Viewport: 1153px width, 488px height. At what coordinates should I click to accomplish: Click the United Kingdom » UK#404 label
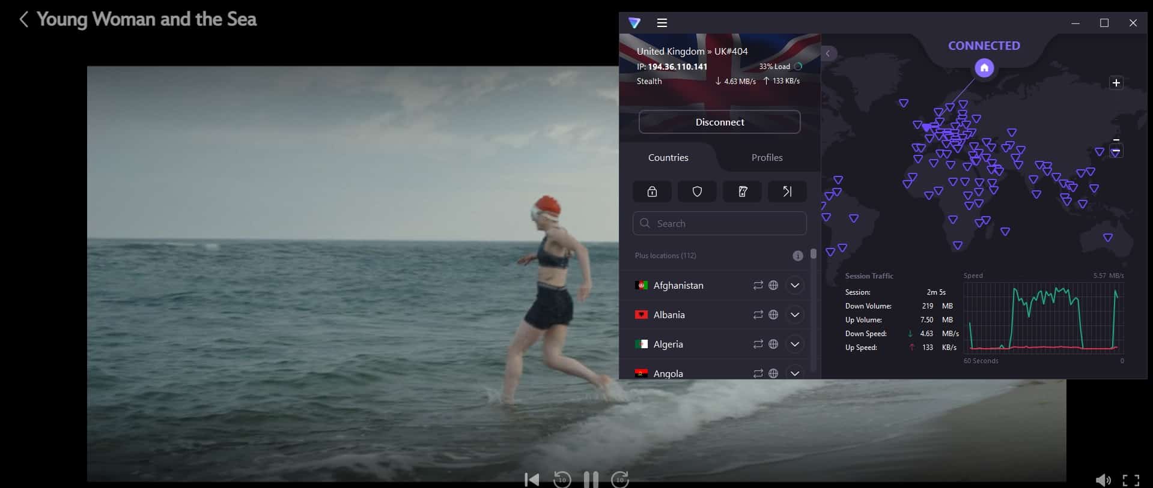692,52
